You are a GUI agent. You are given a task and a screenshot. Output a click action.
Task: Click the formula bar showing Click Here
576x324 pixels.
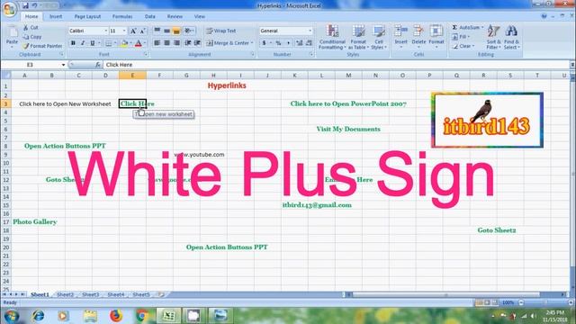336,65
